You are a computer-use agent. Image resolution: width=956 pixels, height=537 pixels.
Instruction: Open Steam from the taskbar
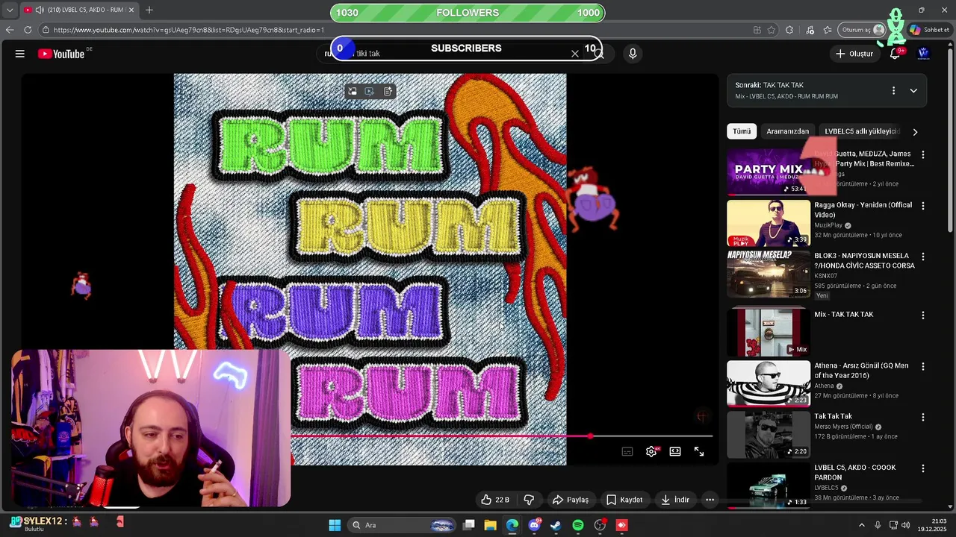[x=556, y=525]
